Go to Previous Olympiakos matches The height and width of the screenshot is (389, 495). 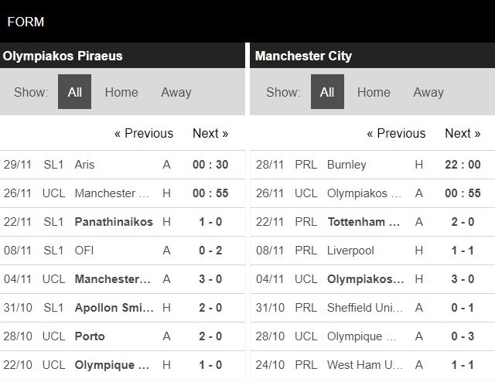click(144, 133)
